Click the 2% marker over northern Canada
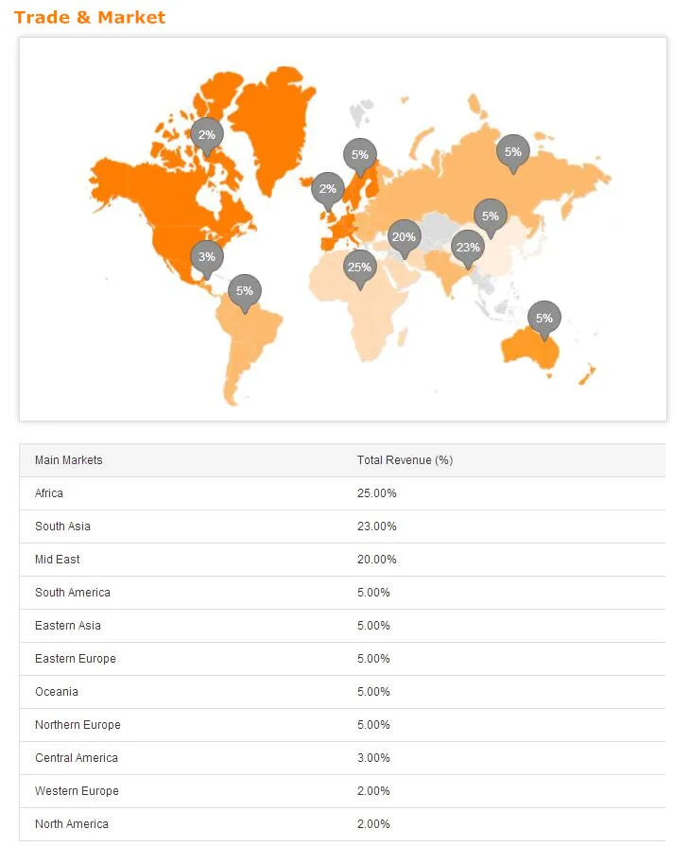Viewport: 690px width, 846px height. (x=206, y=135)
